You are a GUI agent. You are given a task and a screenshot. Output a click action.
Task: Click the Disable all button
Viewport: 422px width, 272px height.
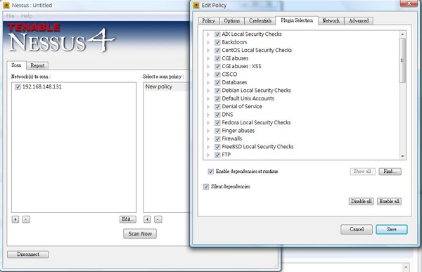pyautogui.click(x=362, y=201)
